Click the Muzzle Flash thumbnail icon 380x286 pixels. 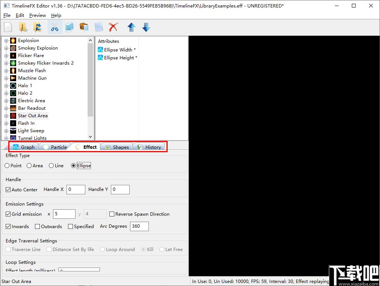pyautogui.click(x=13, y=71)
